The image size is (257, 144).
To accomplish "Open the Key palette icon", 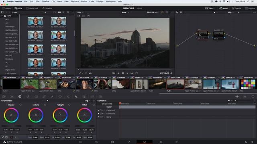I will pos(84,96).
